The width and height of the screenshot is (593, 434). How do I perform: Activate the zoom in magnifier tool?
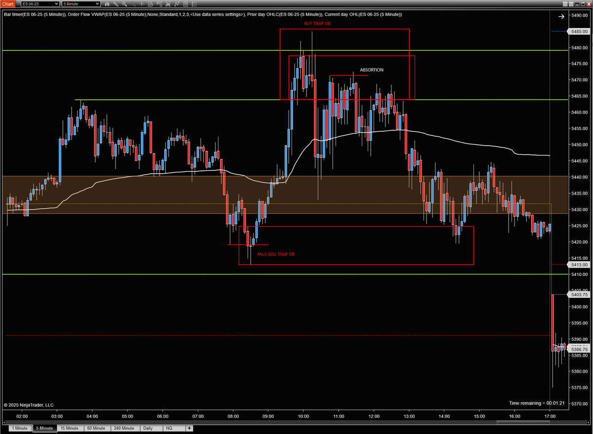point(125,4)
